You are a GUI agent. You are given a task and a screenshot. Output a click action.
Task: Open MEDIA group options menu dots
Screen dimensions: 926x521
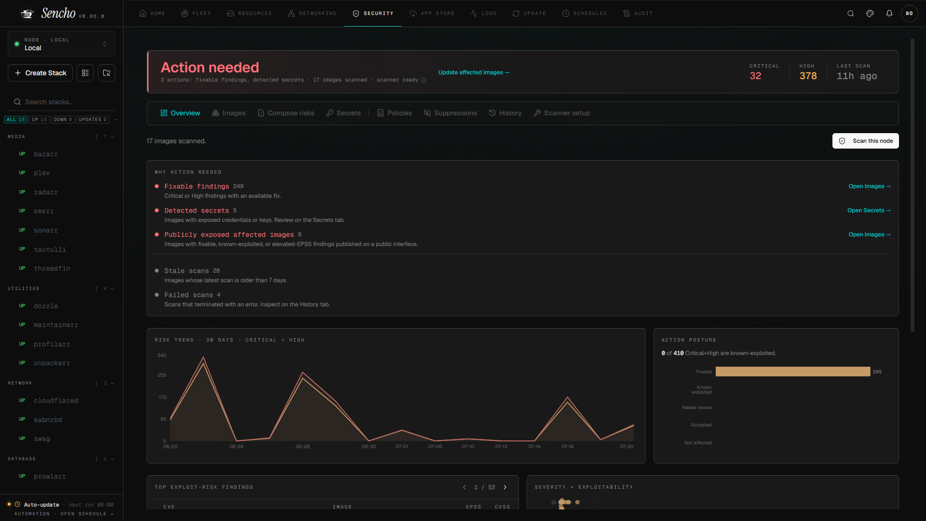[96, 137]
